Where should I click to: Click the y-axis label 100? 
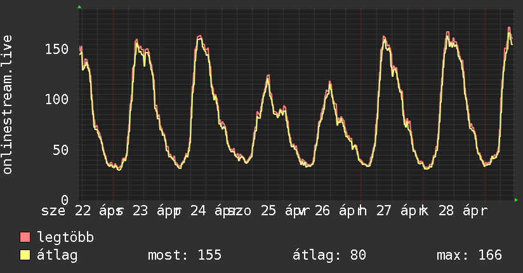tap(56, 99)
